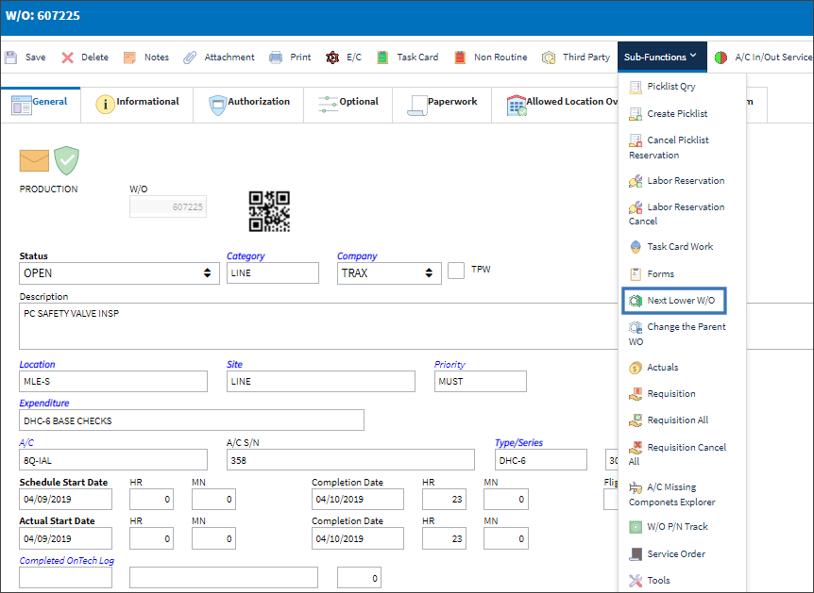Click the Site label link
Image resolution: width=814 pixels, height=593 pixels.
click(x=234, y=365)
